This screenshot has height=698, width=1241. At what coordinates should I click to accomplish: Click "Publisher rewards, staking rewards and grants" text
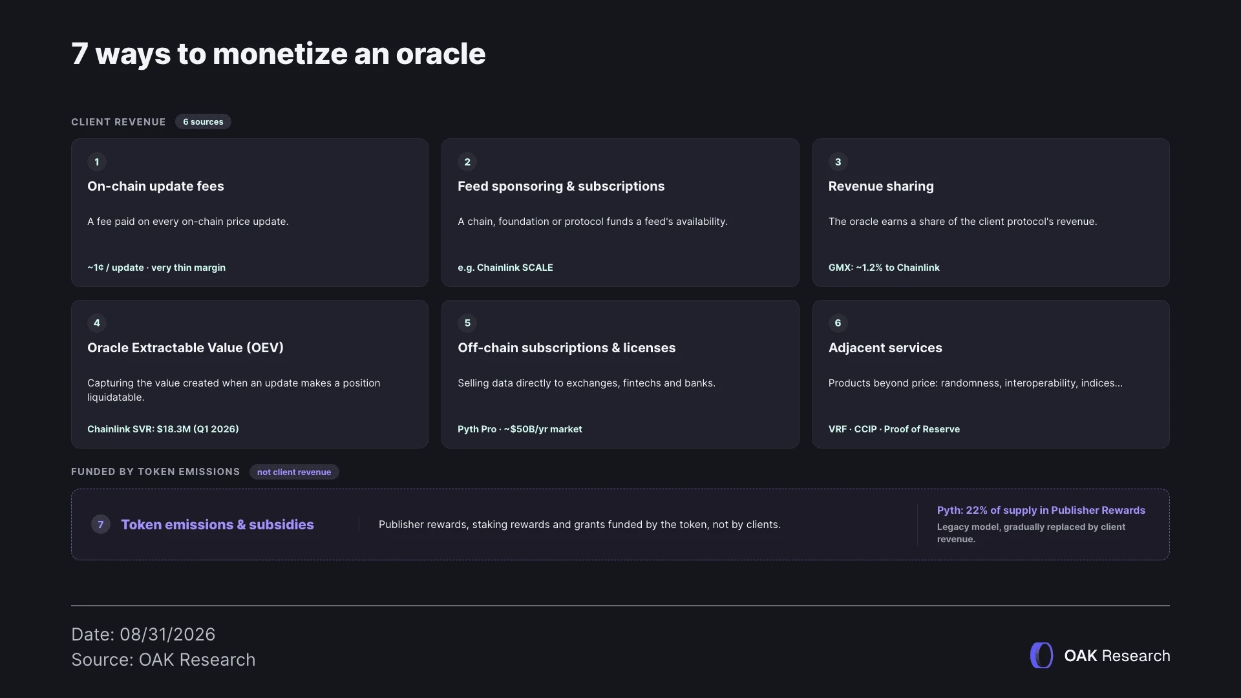pos(580,525)
